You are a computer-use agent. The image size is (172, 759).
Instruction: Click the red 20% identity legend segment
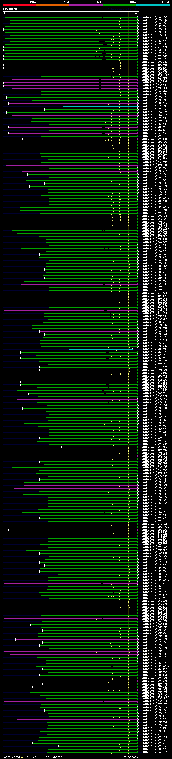(19, 5)
